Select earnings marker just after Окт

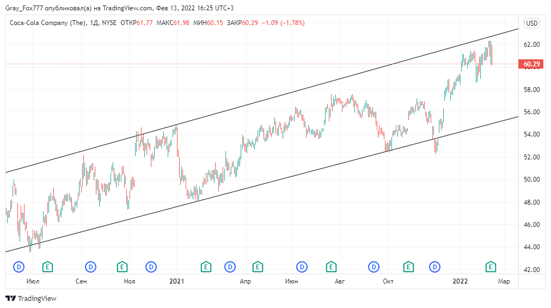(x=408, y=267)
